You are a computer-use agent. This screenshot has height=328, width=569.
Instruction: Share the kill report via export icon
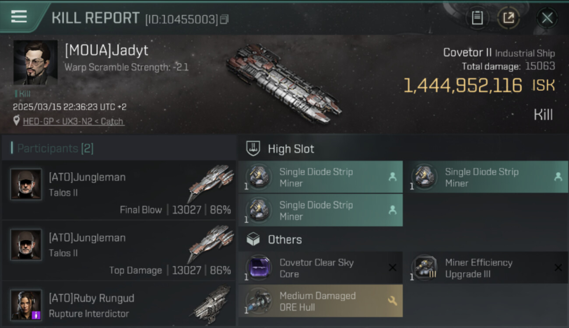[508, 18]
